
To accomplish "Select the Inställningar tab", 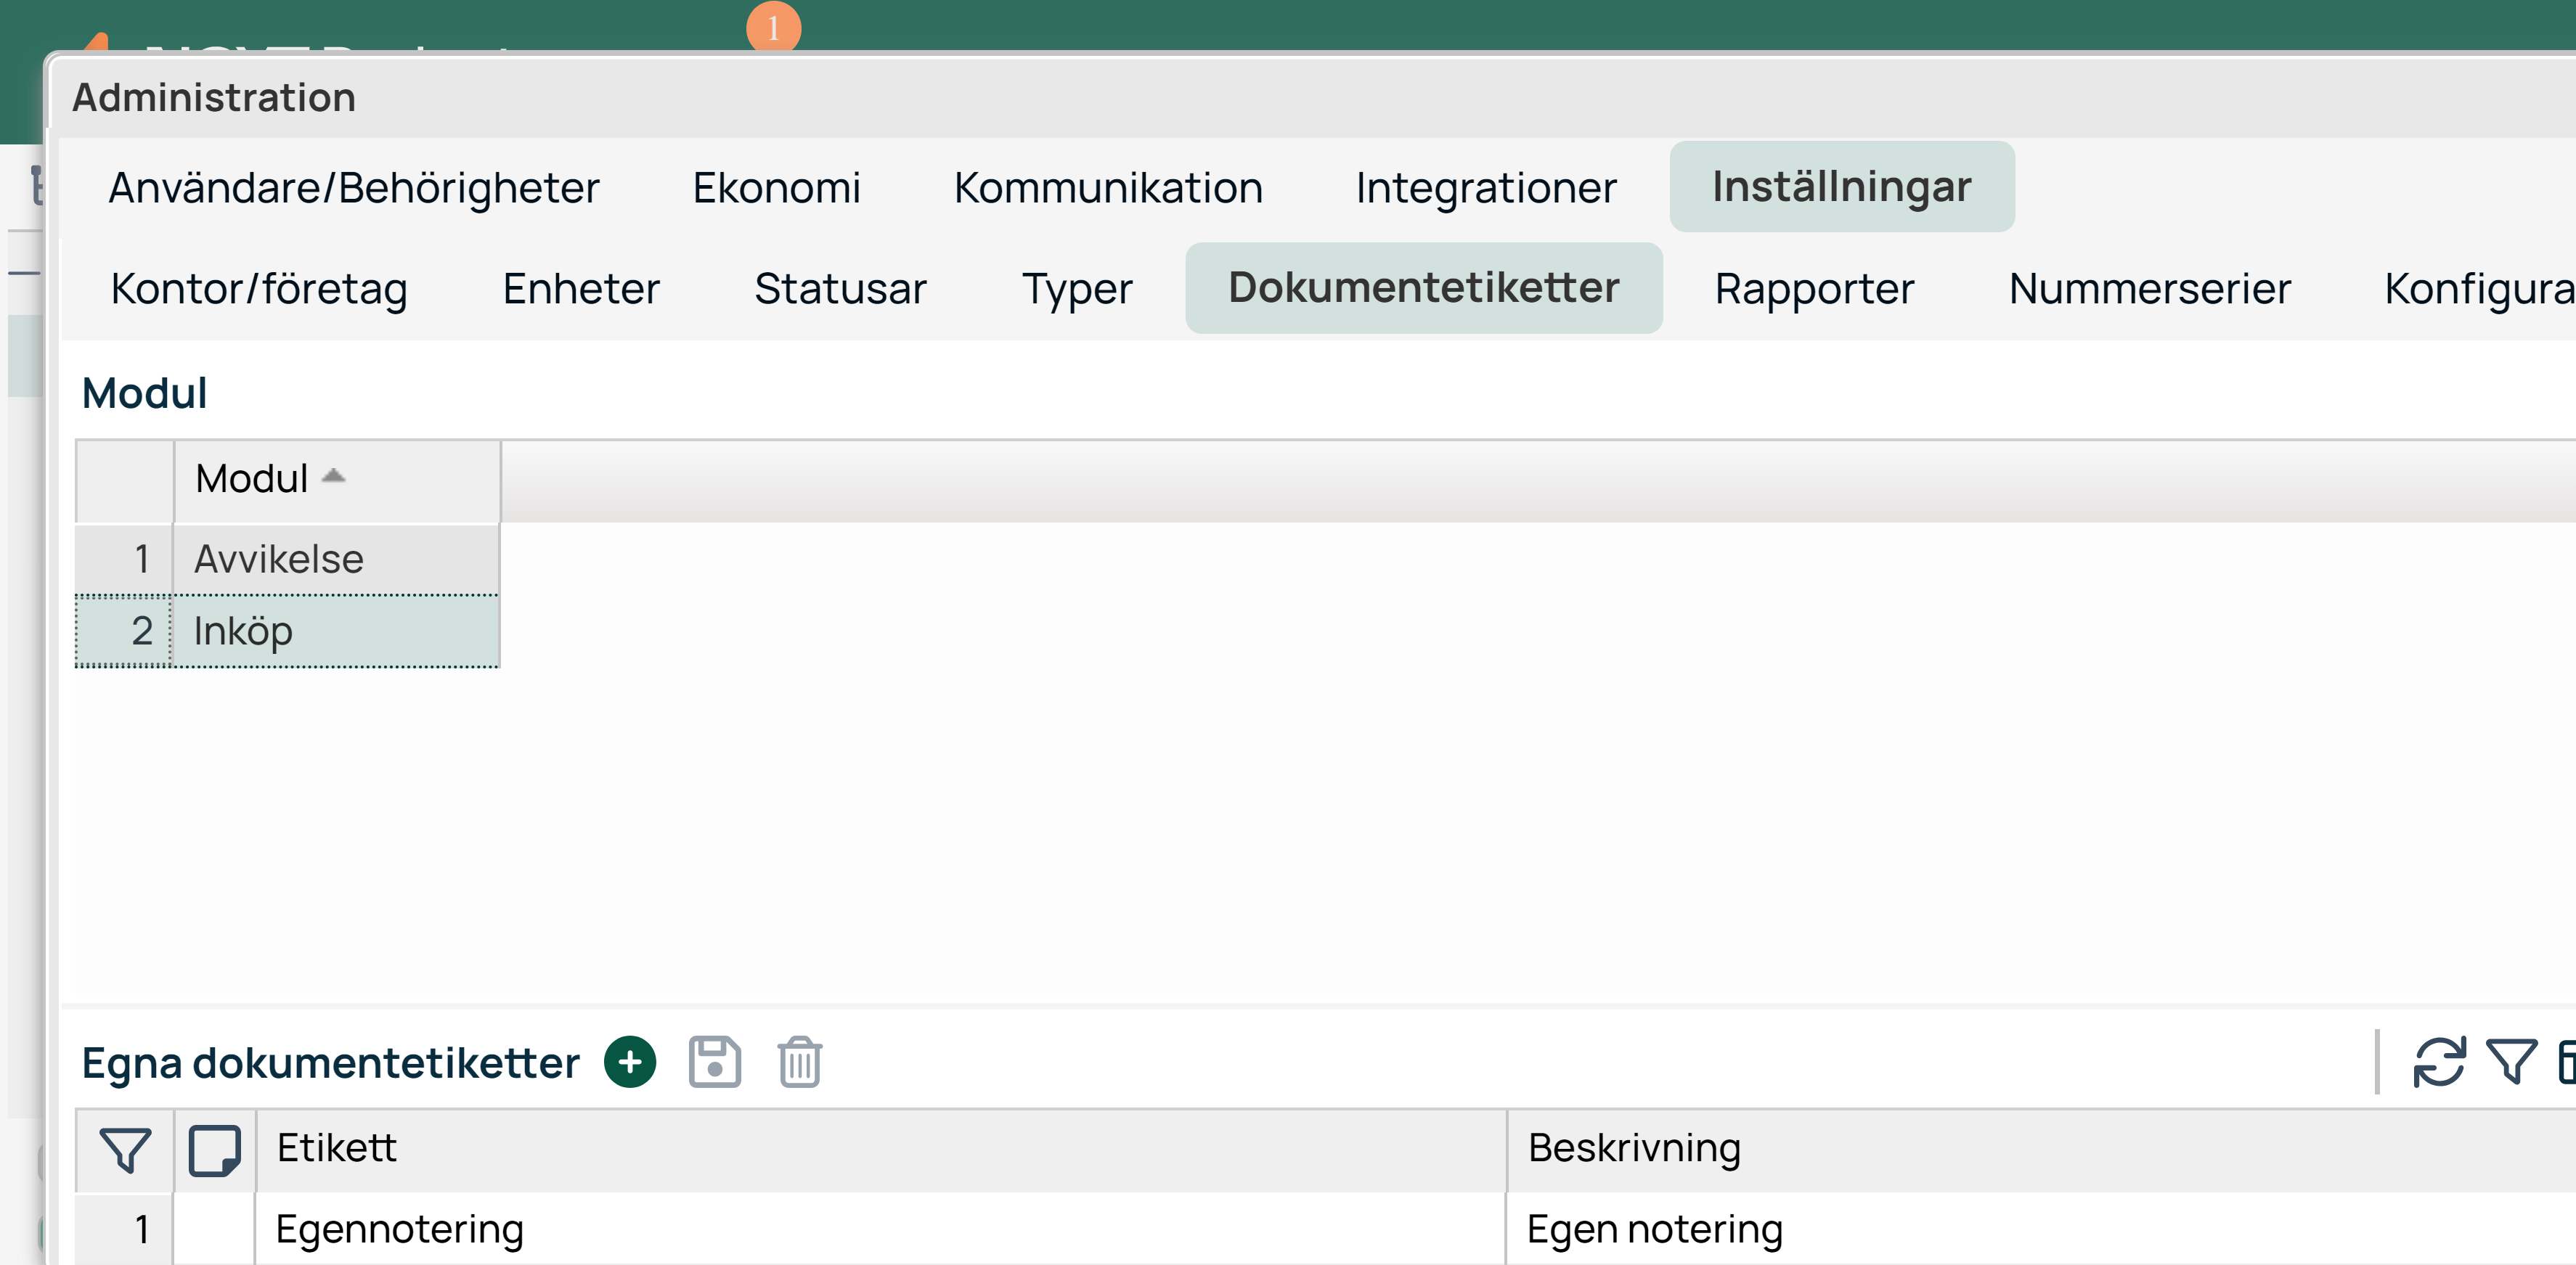I will pyautogui.click(x=1842, y=187).
